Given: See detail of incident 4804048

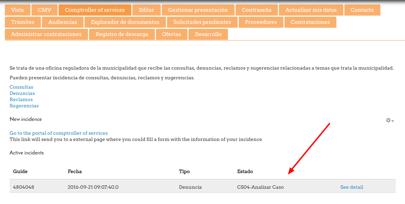Looking at the screenshot, I should [352, 187].
